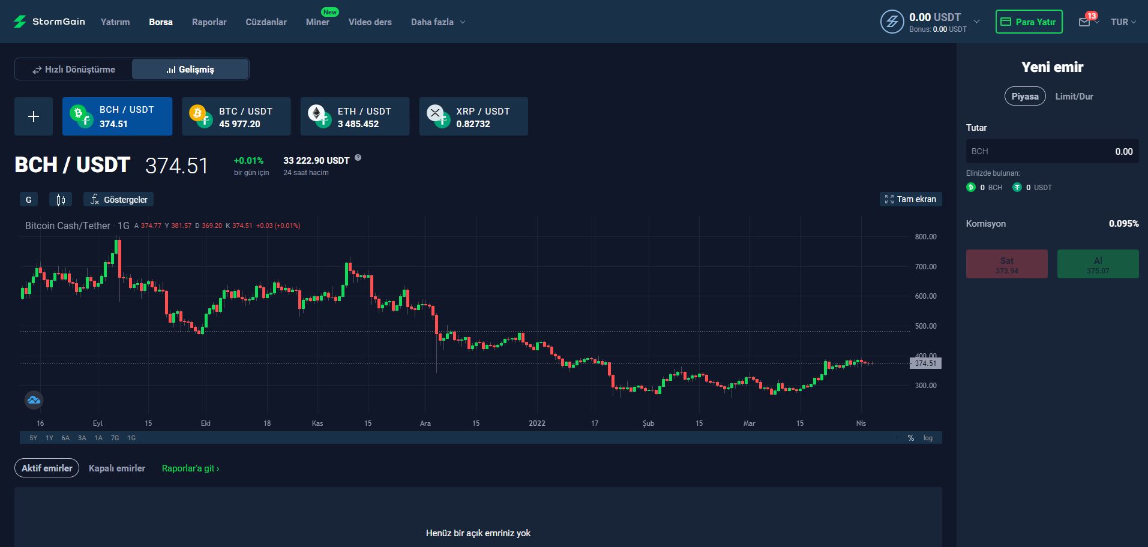Open the Göstergeler indicators menu
This screenshot has height=547, width=1148.
[x=118, y=200]
